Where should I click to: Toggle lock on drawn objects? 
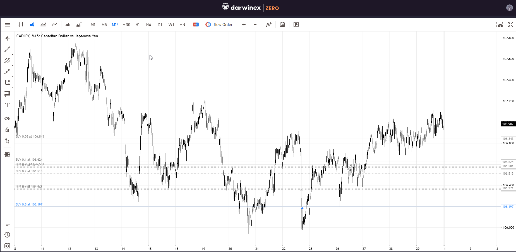coord(7,130)
